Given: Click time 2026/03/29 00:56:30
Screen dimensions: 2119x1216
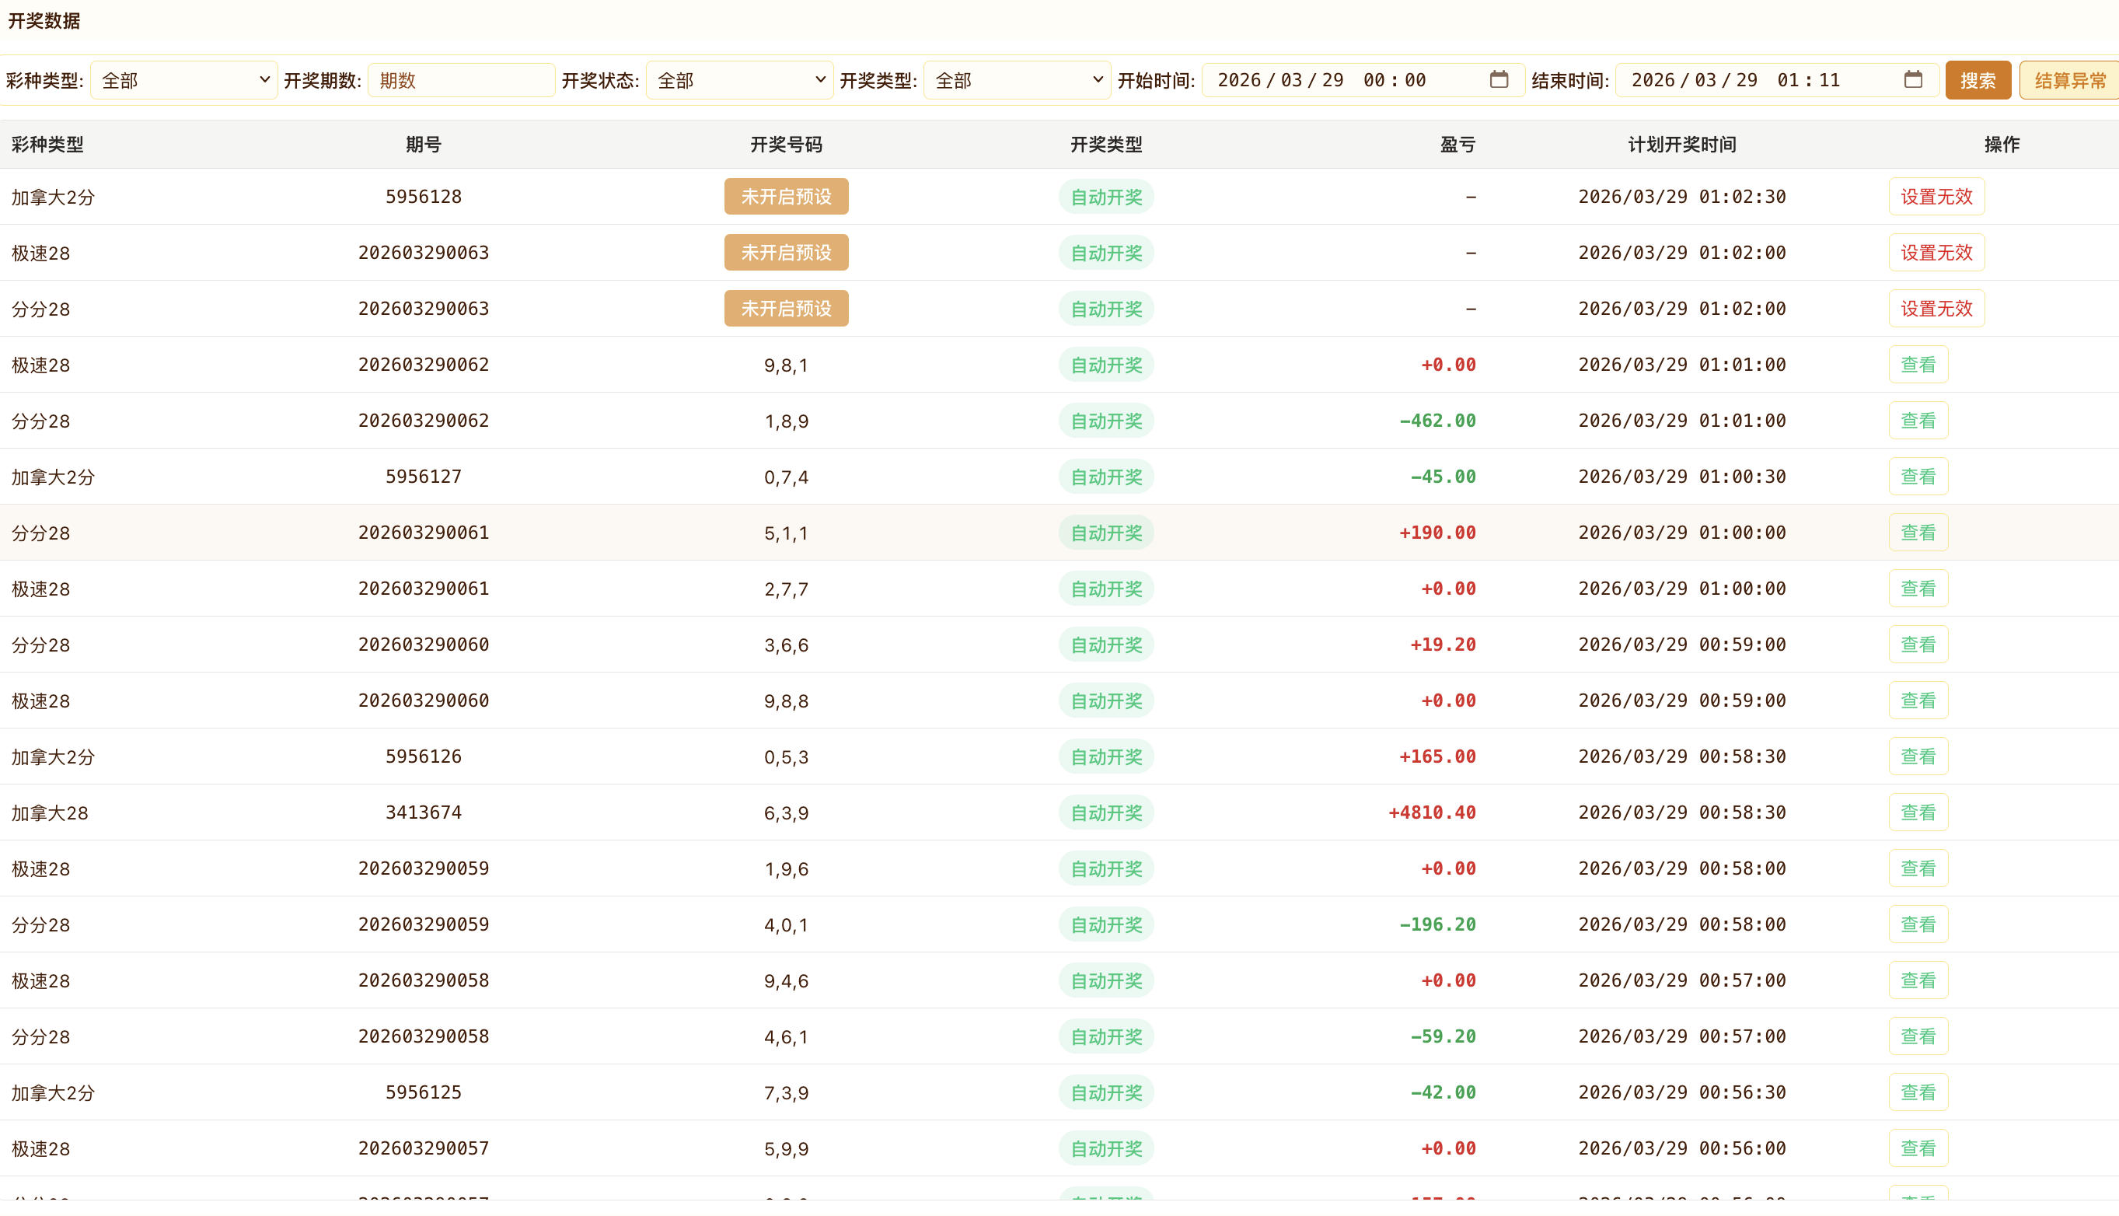Looking at the screenshot, I should pyautogui.click(x=1681, y=1092).
